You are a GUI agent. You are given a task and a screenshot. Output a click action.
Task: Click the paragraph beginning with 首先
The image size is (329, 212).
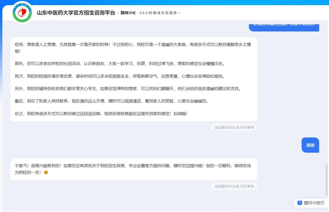click(121, 64)
